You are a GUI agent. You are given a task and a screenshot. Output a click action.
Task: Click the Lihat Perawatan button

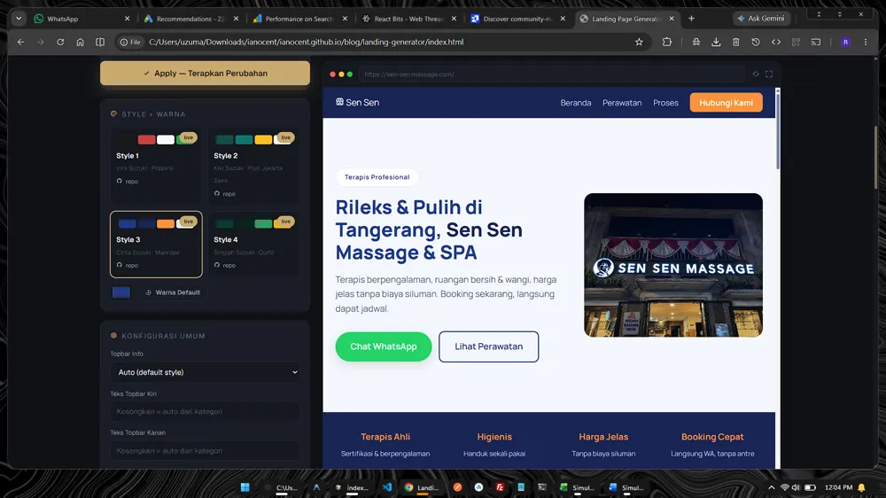(x=489, y=346)
